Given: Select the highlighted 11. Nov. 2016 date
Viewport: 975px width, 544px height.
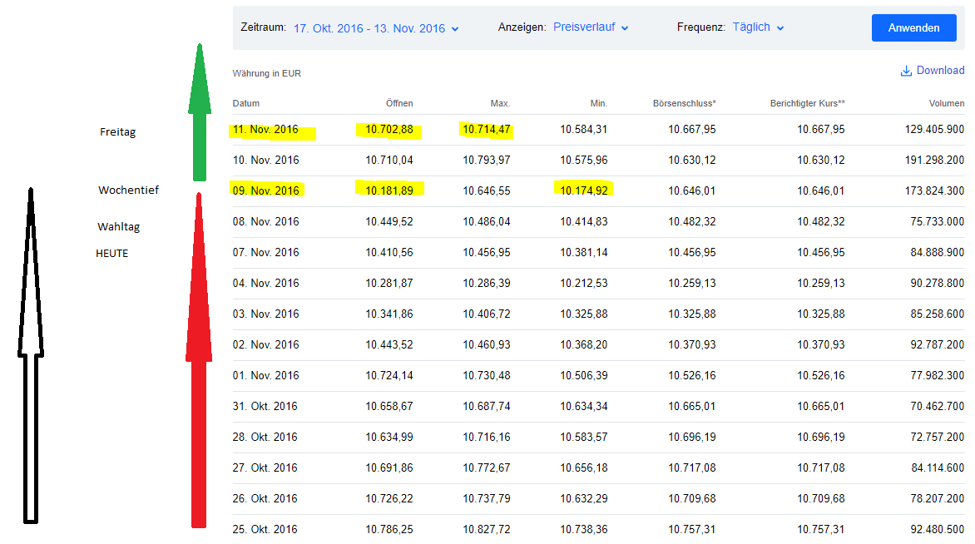Looking at the screenshot, I should coord(265,130).
